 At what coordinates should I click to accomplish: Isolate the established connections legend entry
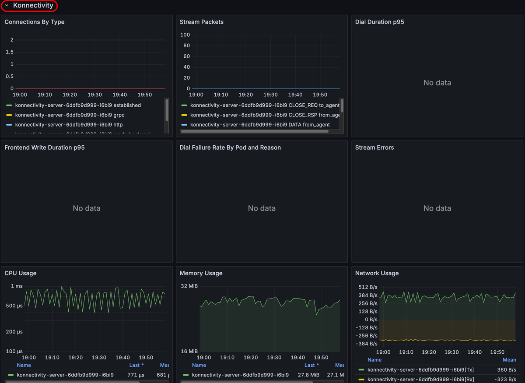tap(78, 105)
